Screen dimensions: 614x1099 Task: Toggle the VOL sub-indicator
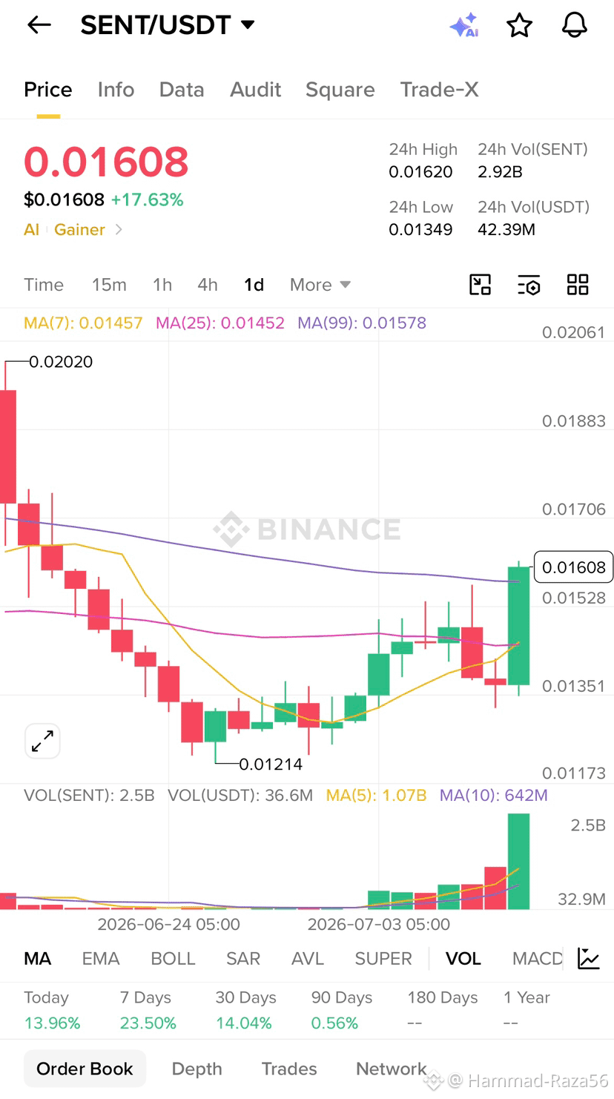click(x=463, y=959)
